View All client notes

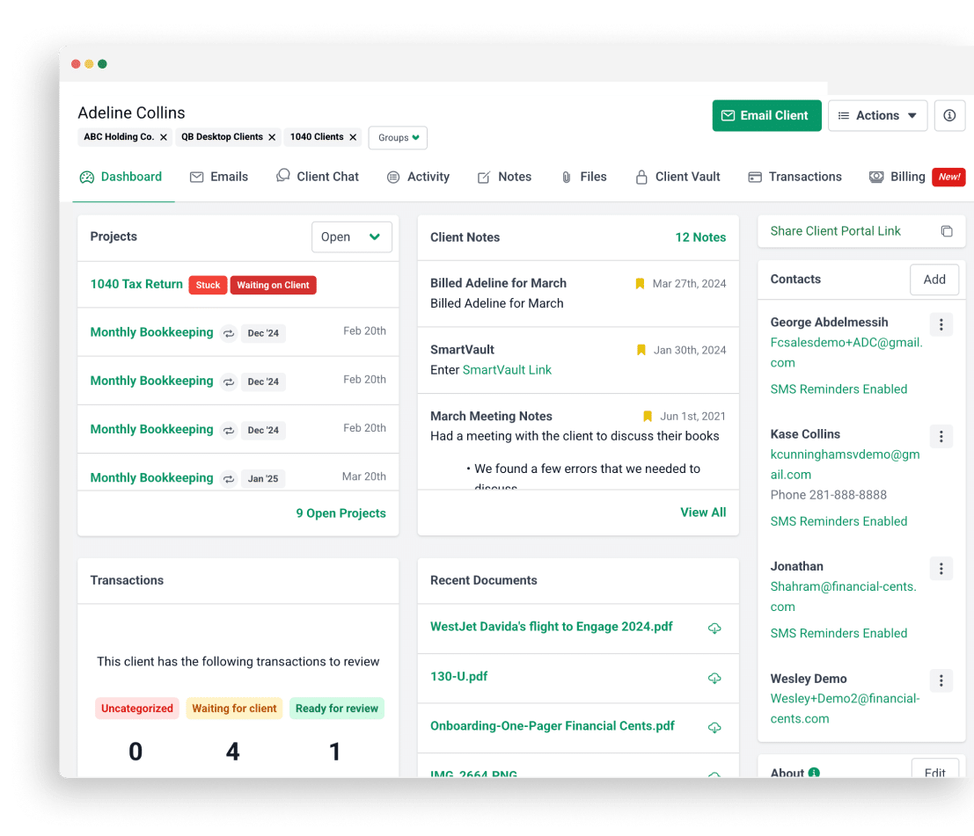click(703, 512)
